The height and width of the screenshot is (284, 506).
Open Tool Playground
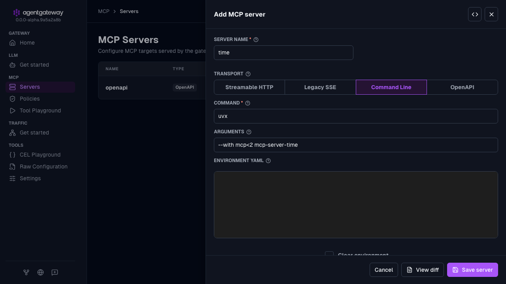coord(40,110)
